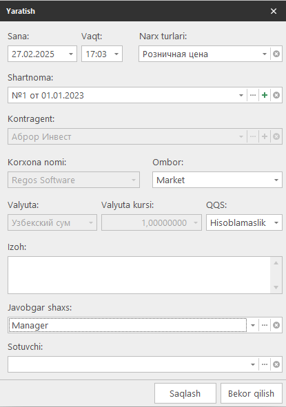Add a new Shartnoma with plus icon
Image resolution: width=286 pixels, height=407 pixels.
coord(265,95)
